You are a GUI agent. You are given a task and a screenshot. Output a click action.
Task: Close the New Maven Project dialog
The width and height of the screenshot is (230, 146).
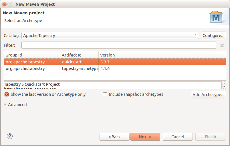point(4,4)
